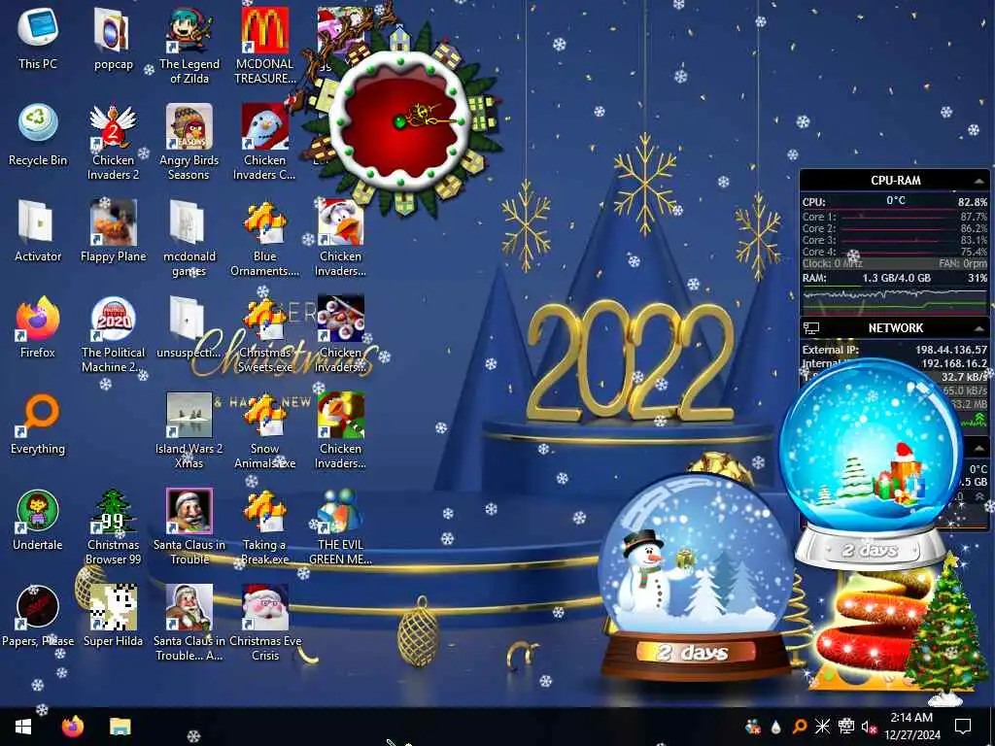Open MCDONAL TREASURE game shortcut
Viewport: 995px width, 746px height.
[264, 45]
